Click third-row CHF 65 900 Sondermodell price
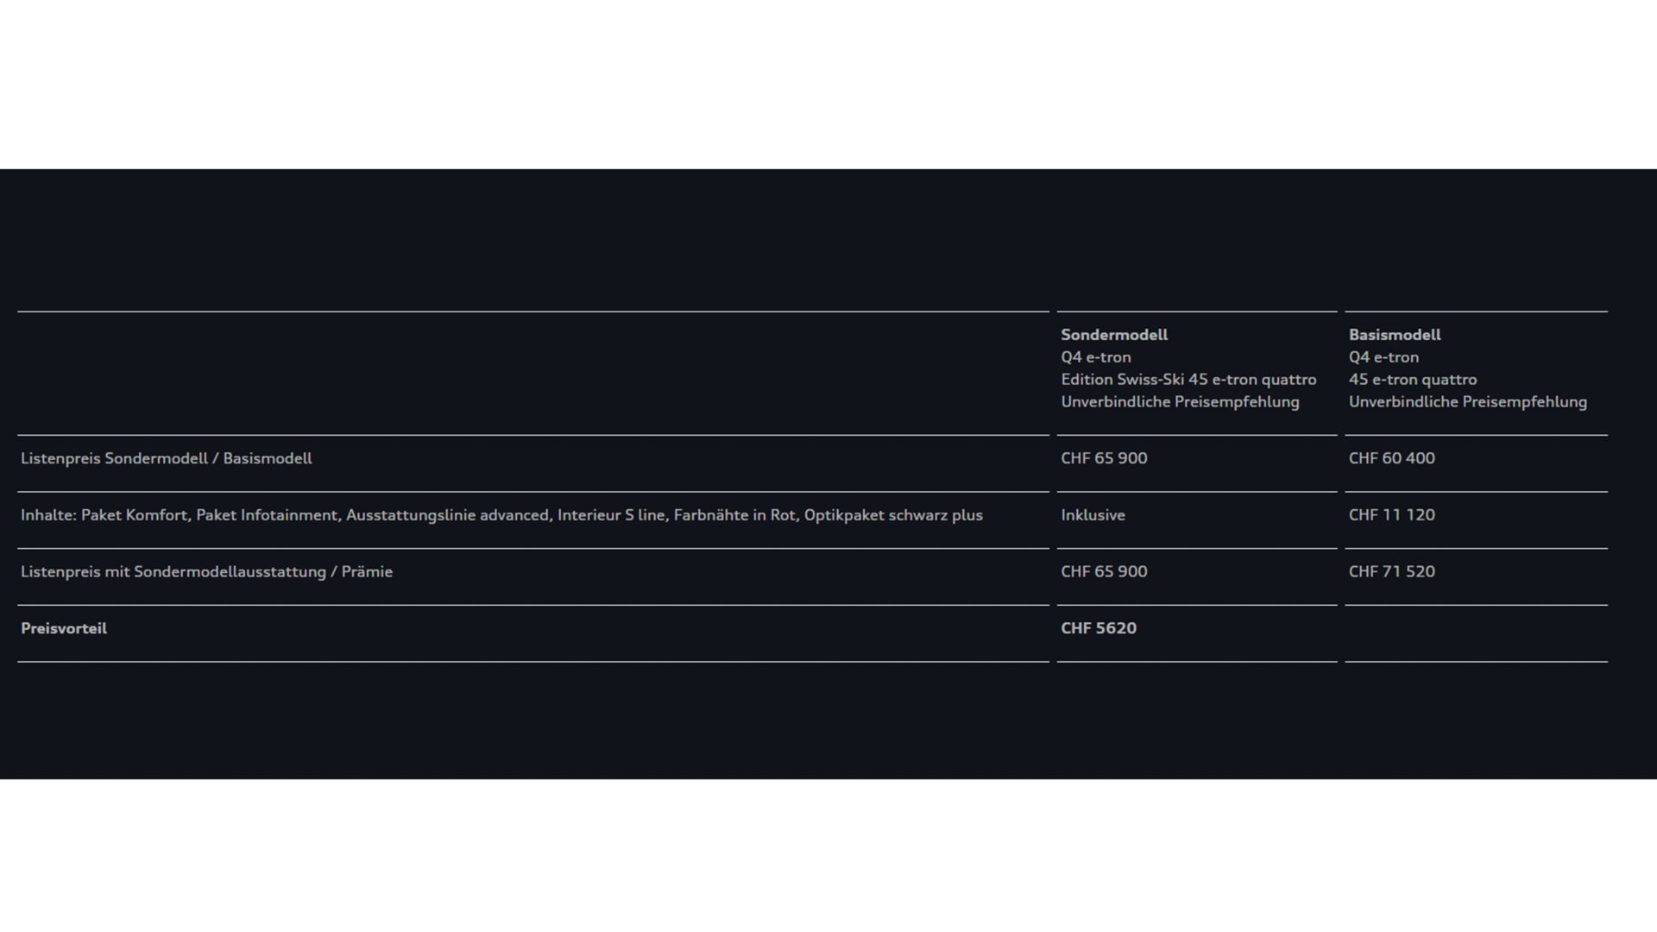The width and height of the screenshot is (1657, 932). [x=1104, y=572]
